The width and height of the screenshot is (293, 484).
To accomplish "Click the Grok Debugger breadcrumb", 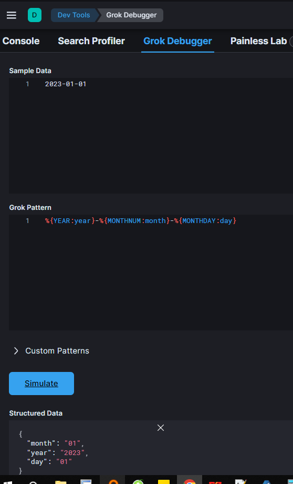I will (x=131, y=15).
